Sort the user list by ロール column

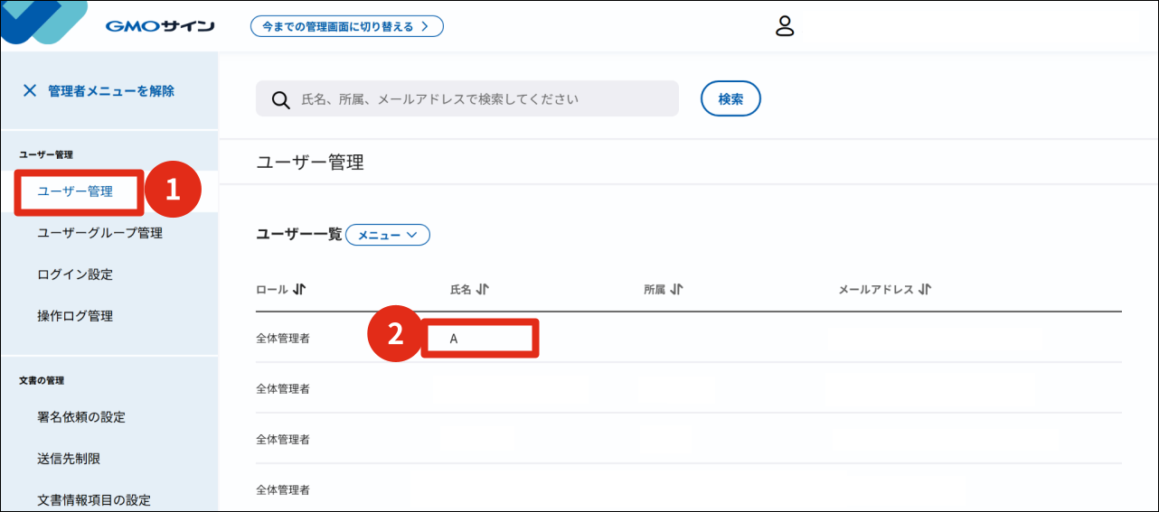coord(300,290)
